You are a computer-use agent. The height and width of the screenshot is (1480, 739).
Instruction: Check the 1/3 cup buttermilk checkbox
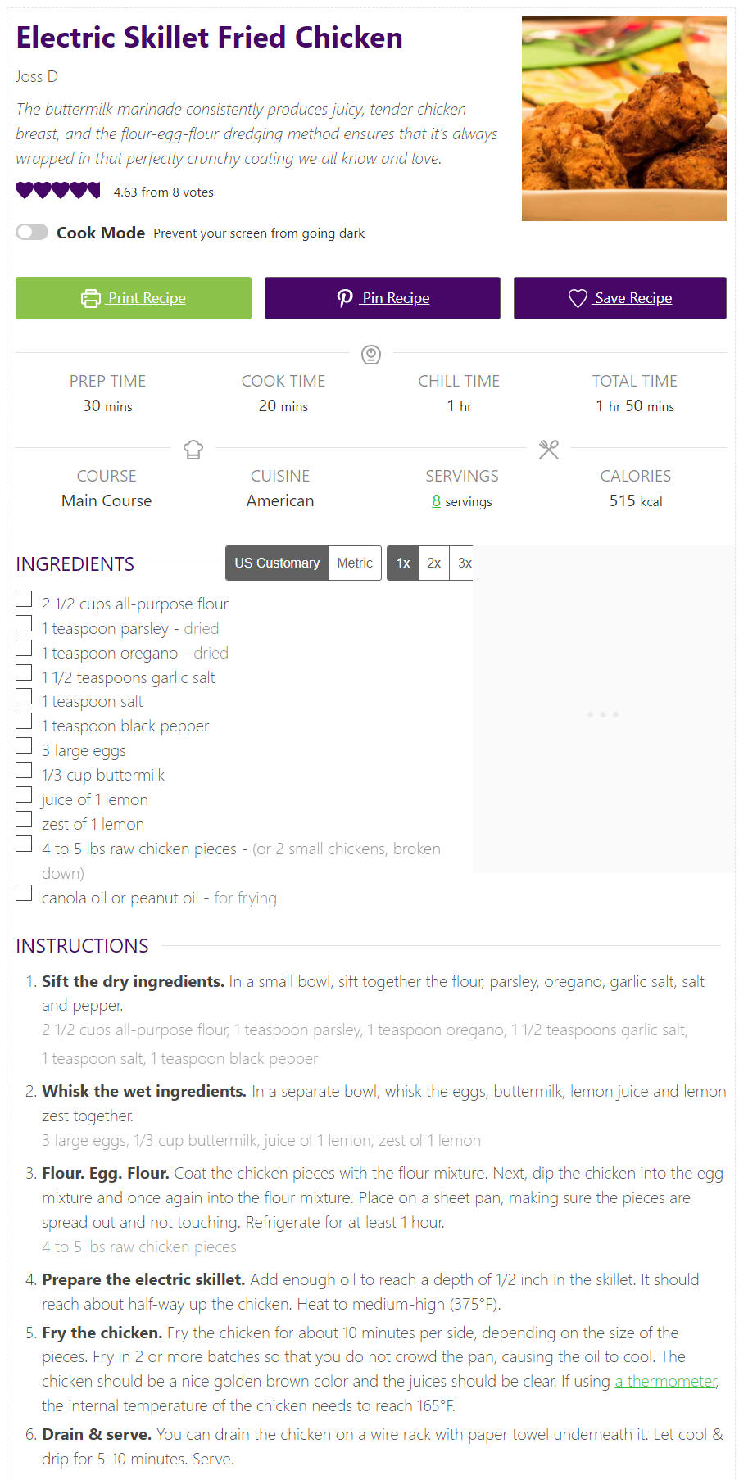coord(24,771)
